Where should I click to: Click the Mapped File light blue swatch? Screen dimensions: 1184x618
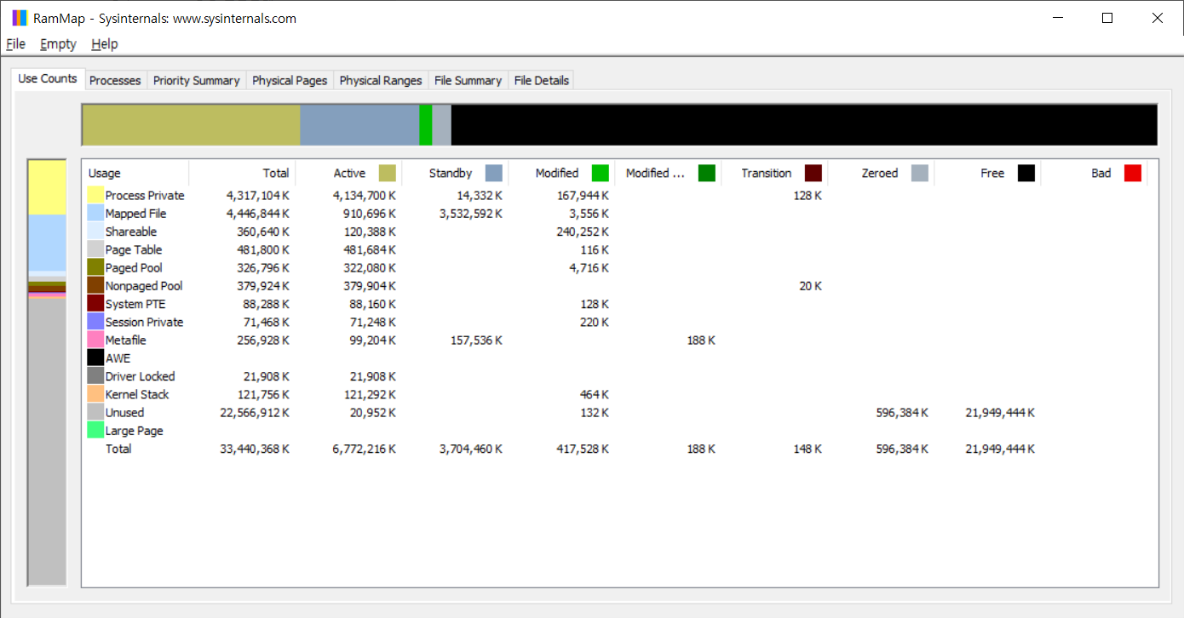coord(95,214)
